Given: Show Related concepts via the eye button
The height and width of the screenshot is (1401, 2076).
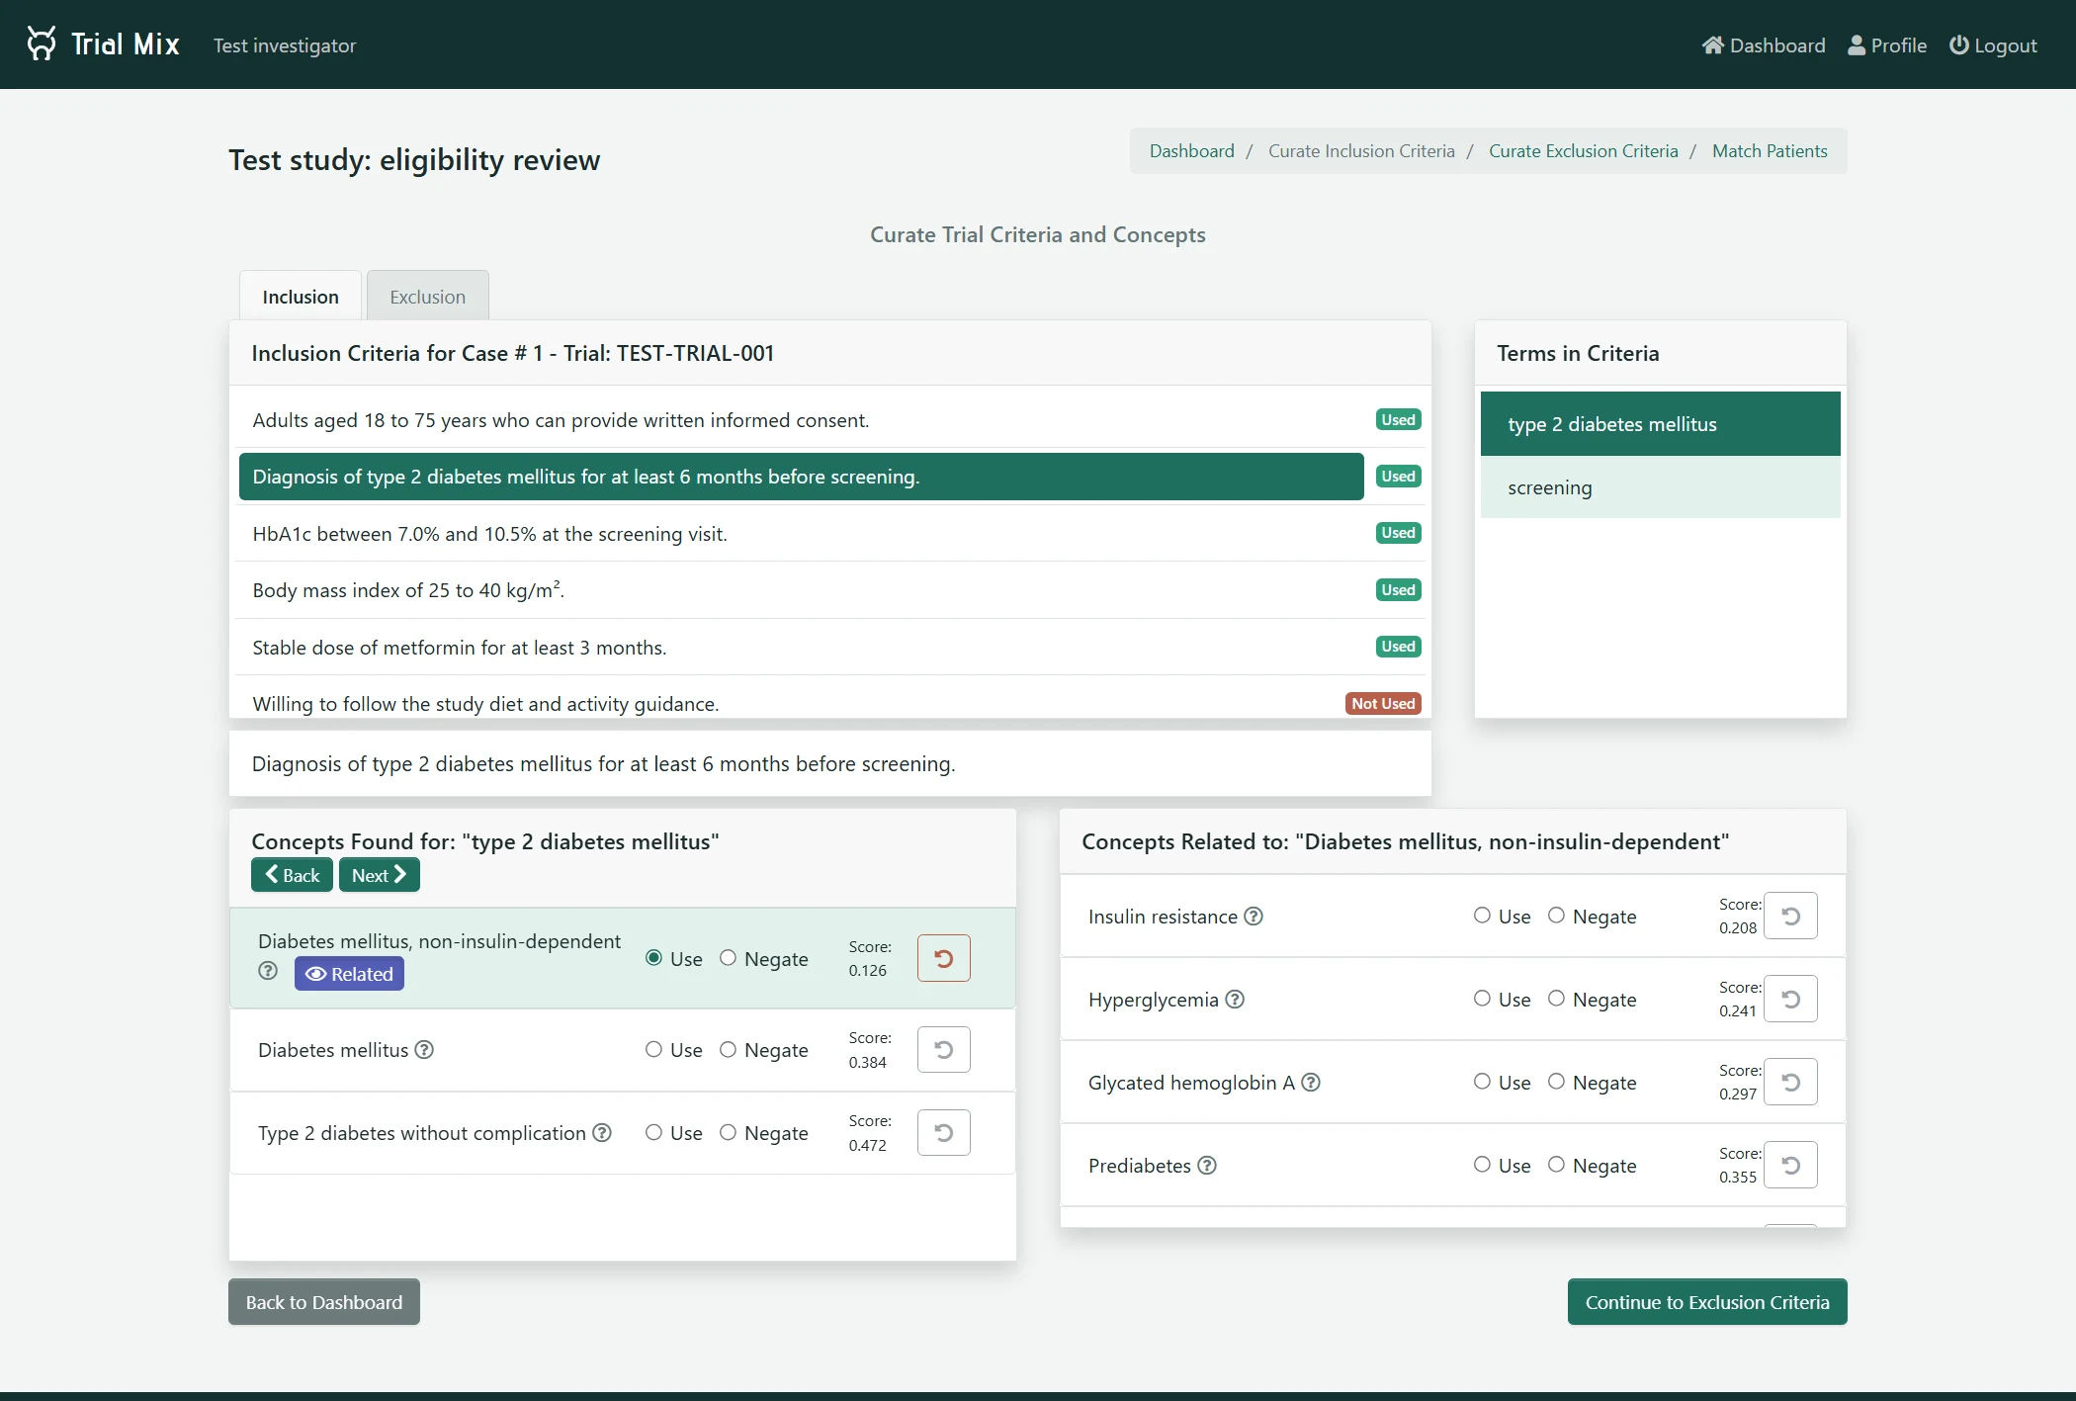Looking at the screenshot, I should pyautogui.click(x=349, y=974).
